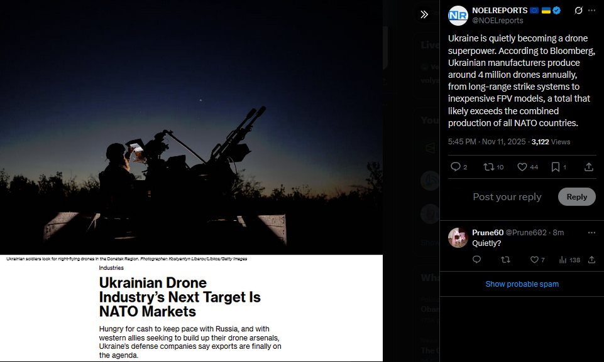Click the reply icon on the main post
The height and width of the screenshot is (362, 604).
coord(456,167)
